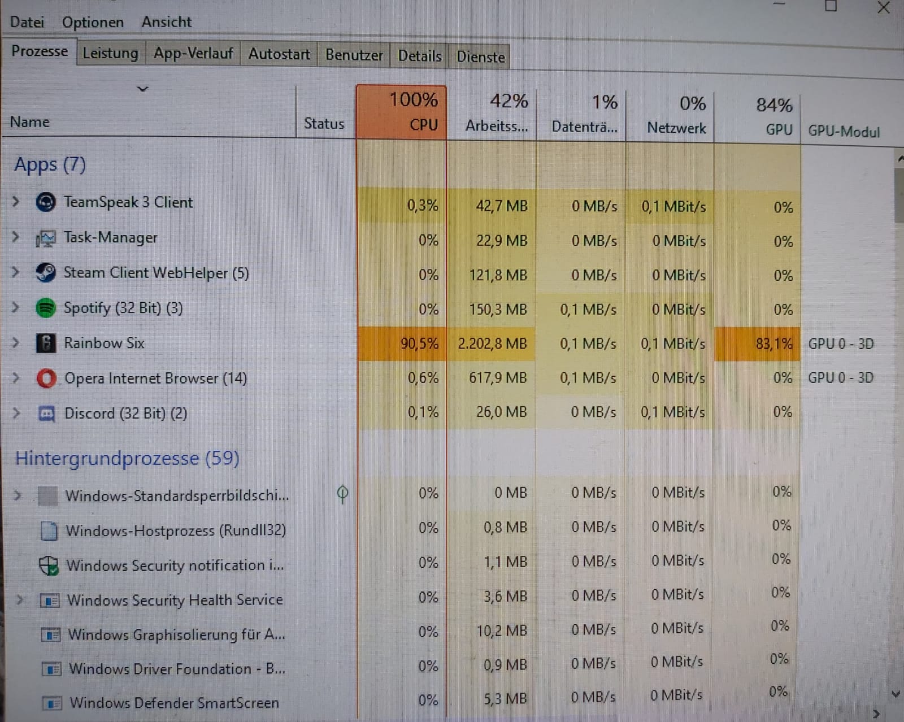Expand Steam Client WebHelper (5) group

[16, 272]
